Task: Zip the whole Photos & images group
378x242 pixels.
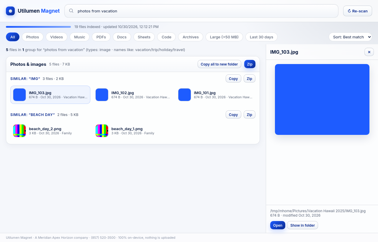Action: (250, 64)
